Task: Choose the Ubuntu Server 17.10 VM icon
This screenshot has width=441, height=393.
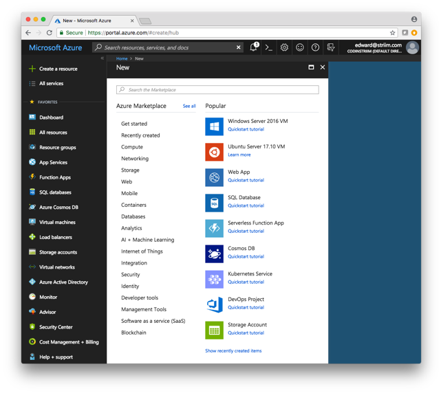Action: pos(214,152)
